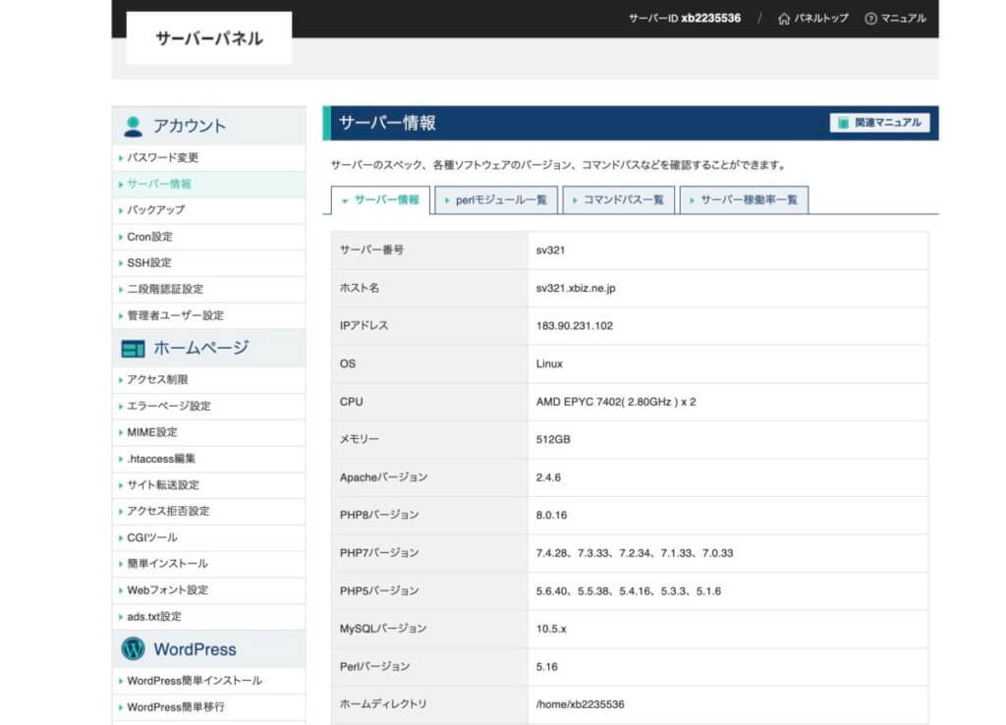Click the サーバーパネル logo
The image size is (1006, 725).
[x=209, y=38]
